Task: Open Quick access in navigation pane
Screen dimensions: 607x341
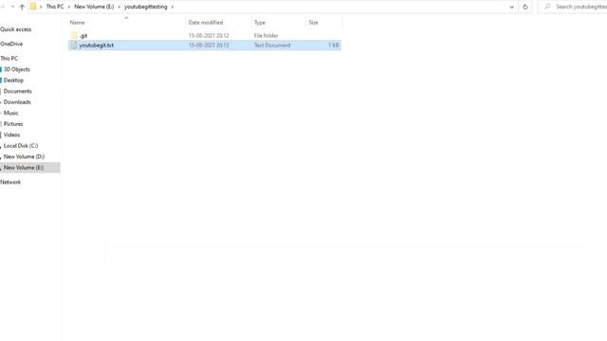Action: (16, 29)
